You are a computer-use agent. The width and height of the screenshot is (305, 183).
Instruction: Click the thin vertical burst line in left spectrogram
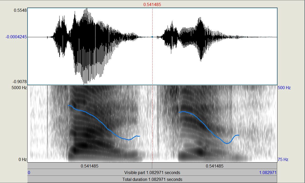[47, 124]
